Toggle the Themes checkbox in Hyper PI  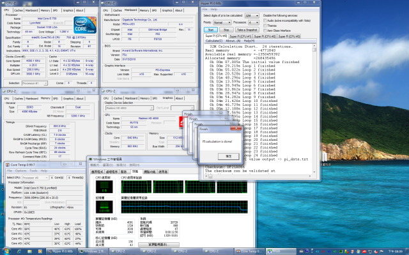click(265, 25)
